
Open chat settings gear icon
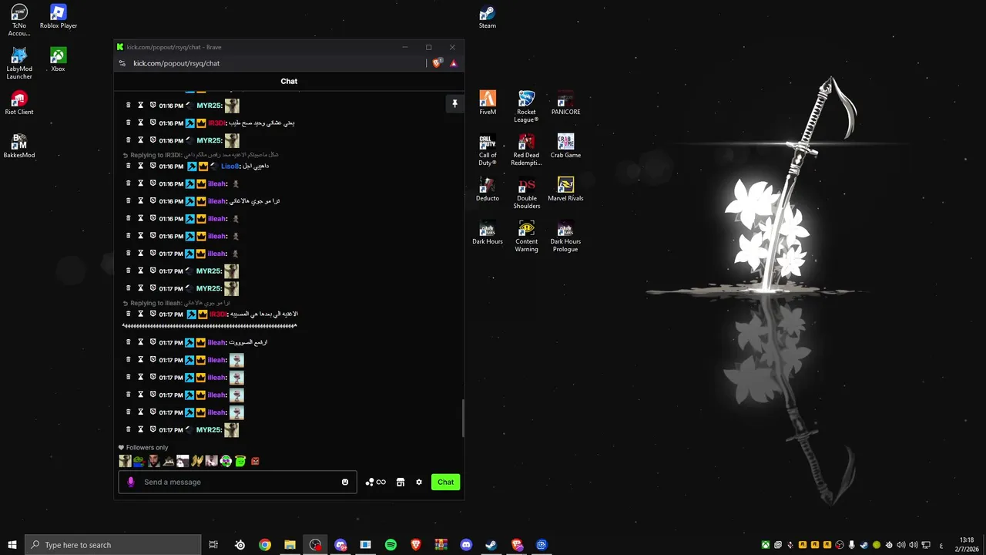(419, 482)
